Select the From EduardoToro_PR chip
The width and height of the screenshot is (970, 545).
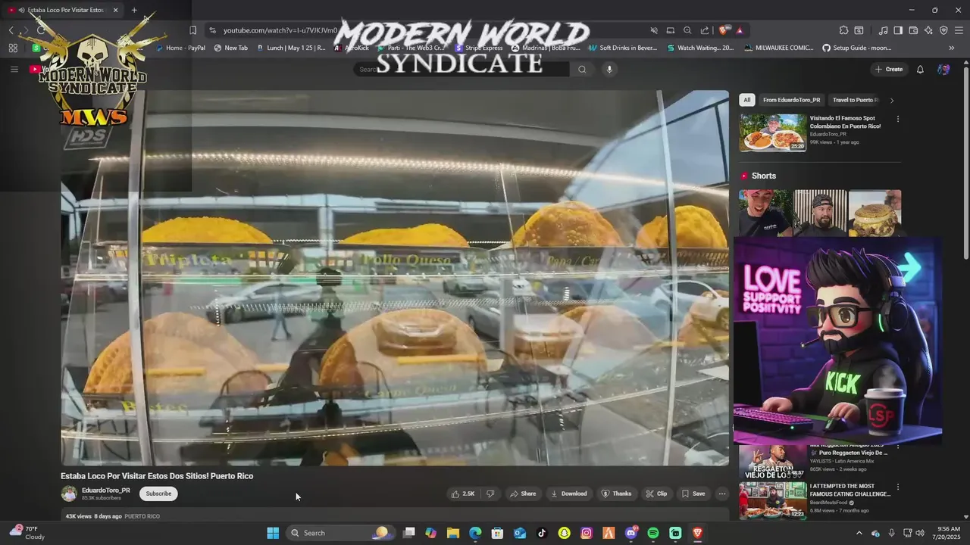791,100
